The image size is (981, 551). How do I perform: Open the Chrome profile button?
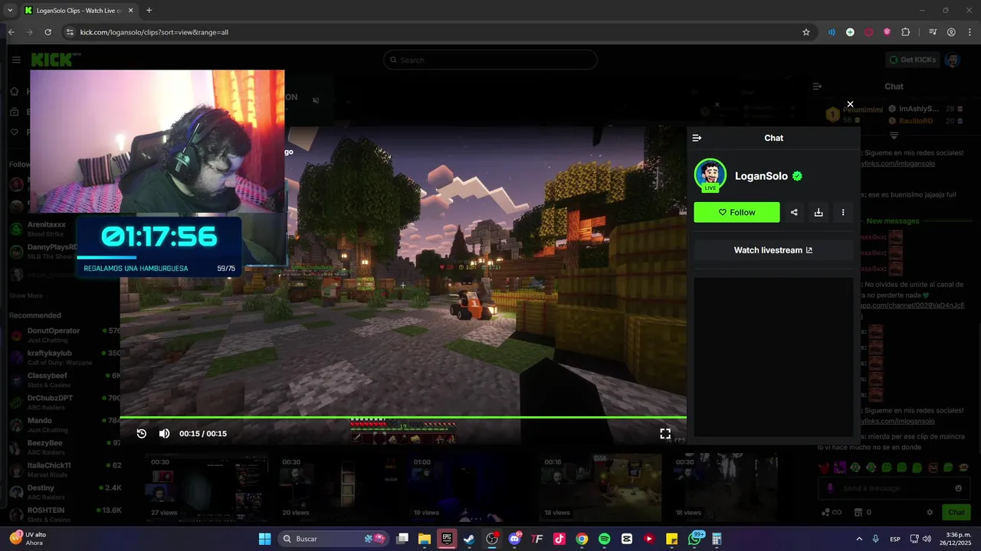pyautogui.click(x=951, y=32)
